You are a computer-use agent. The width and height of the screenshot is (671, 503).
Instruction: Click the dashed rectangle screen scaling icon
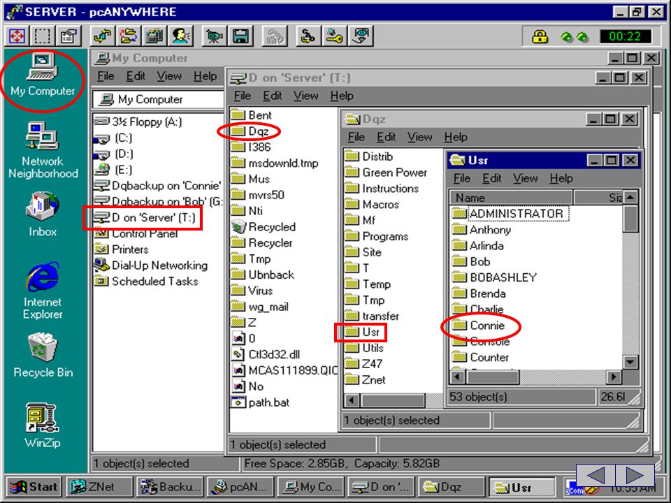(43, 36)
